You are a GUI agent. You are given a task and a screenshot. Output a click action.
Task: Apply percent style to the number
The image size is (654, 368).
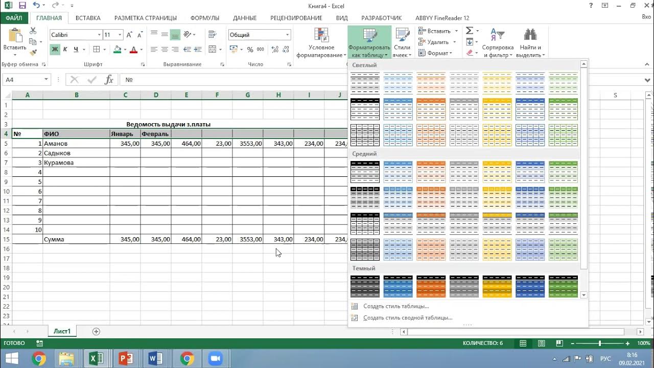[x=250, y=50]
